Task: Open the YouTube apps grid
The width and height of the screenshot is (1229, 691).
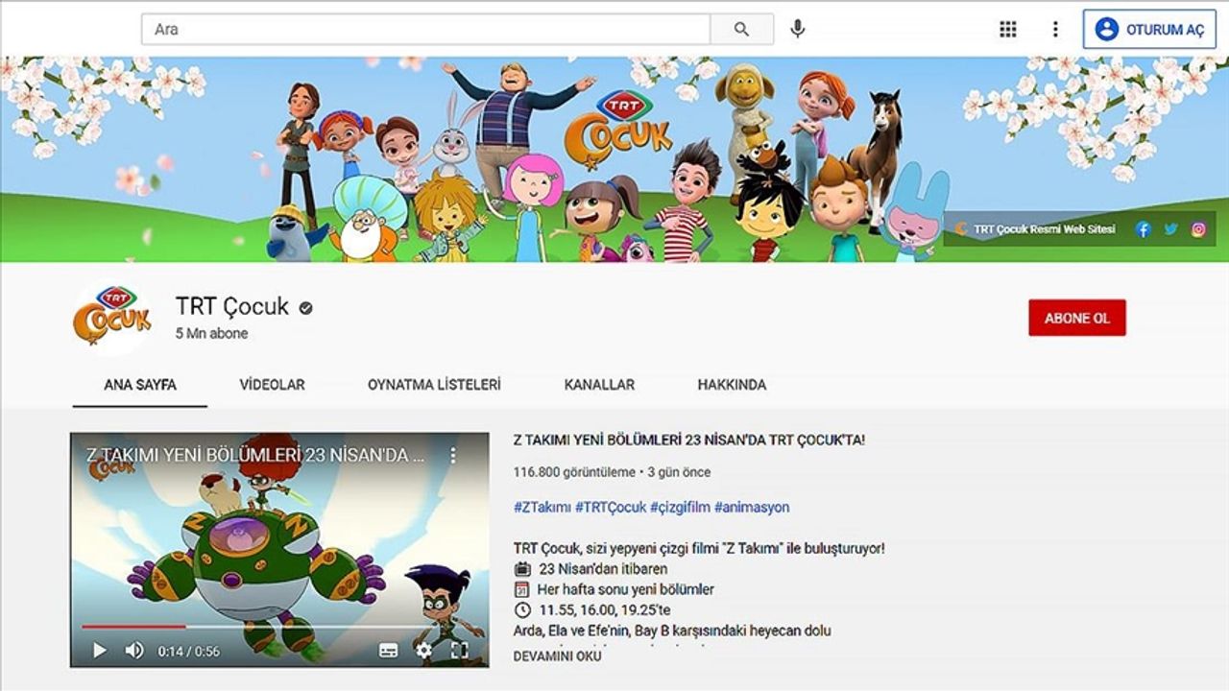Action: click(x=1007, y=30)
